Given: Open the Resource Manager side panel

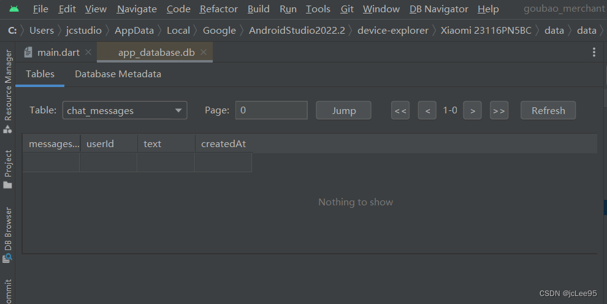Looking at the screenshot, I should coord(8,91).
